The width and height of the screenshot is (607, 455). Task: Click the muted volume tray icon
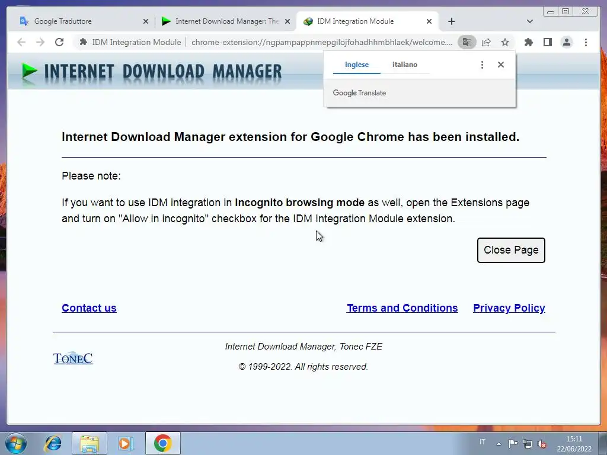tap(542, 444)
